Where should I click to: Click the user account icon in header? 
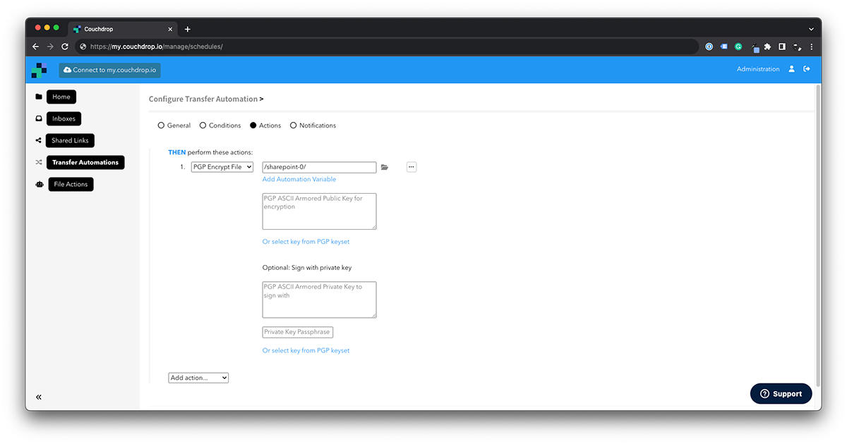click(x=791, y=69)
